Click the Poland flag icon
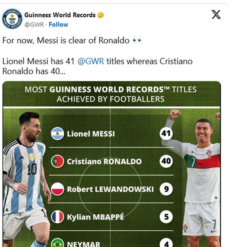Screen dimensions: 234x247 tap(57, 189)
